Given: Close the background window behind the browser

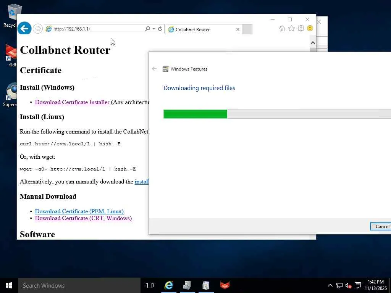Looking at the screenshot, I should coord(319,22).
